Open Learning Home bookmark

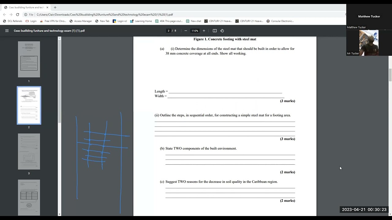pyautogui.click(x=141, y=21)
